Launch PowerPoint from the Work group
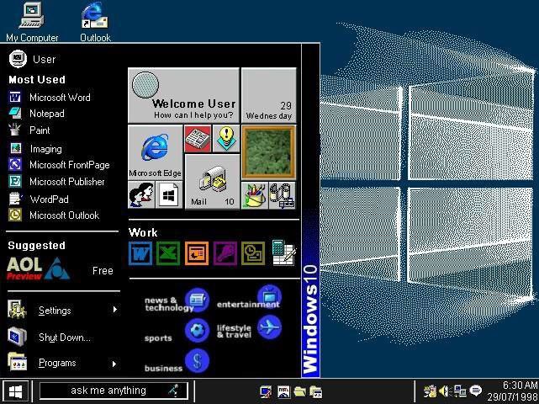 pos(197,253)
